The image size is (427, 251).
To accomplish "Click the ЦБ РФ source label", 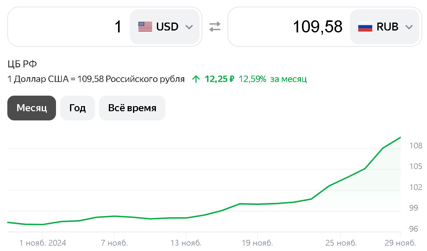I will click(22, 64).
